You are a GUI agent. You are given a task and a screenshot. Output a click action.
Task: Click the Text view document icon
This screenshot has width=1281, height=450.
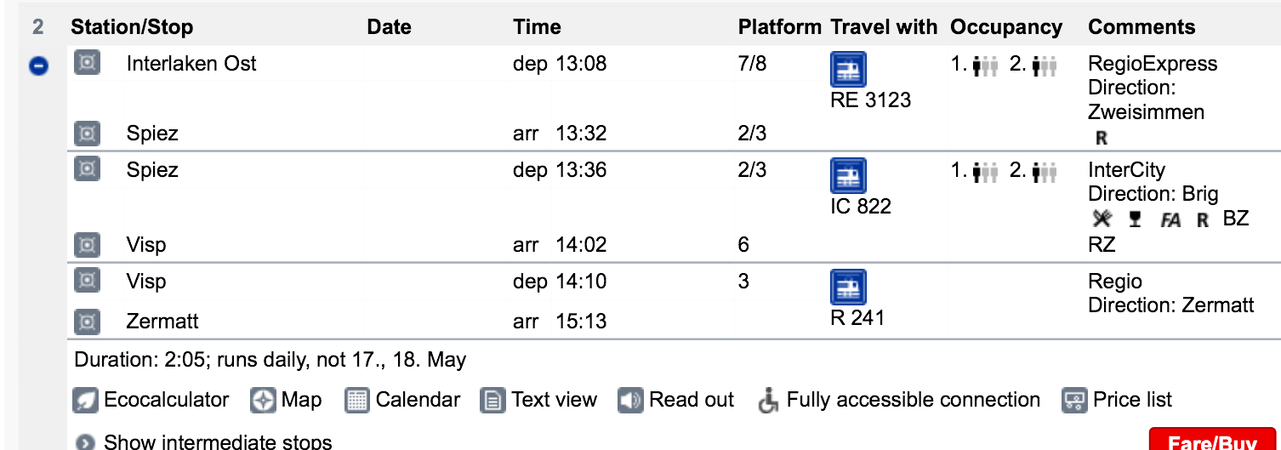click(492, 400)
